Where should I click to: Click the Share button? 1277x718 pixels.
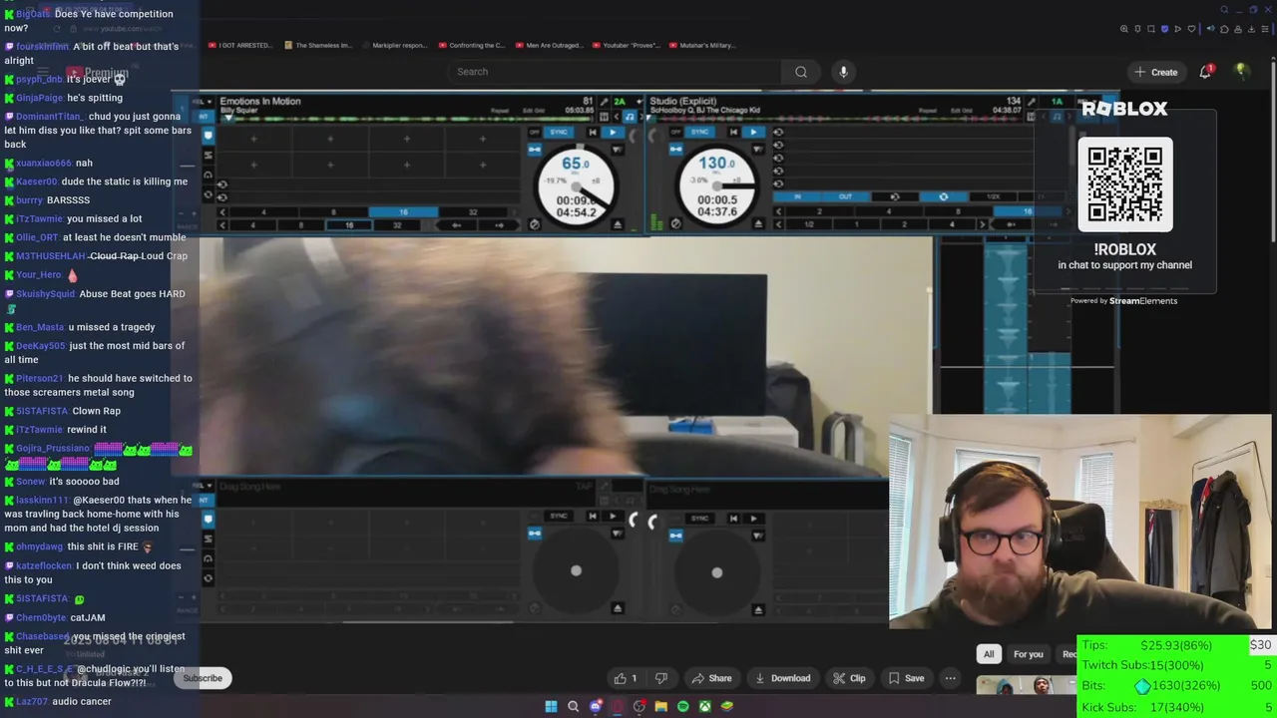point(711,678)
